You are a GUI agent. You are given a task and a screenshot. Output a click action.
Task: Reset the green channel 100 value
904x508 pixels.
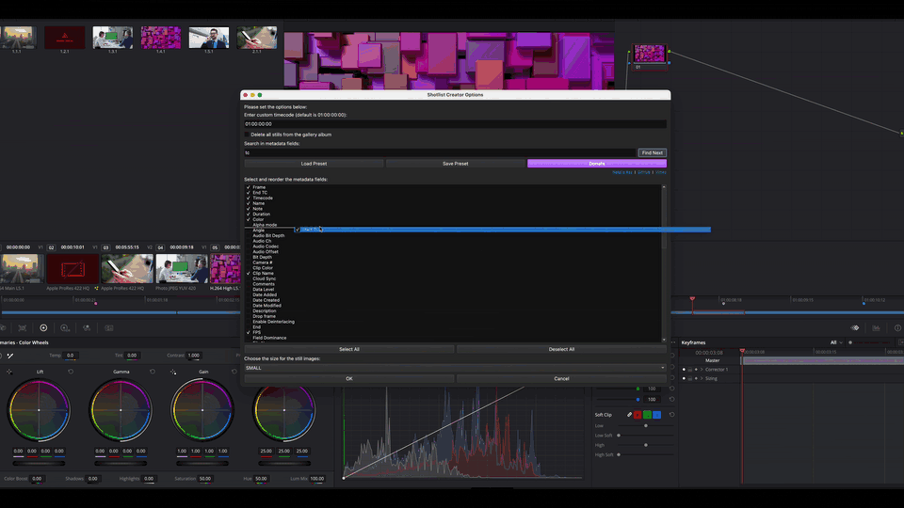[671, 389]
